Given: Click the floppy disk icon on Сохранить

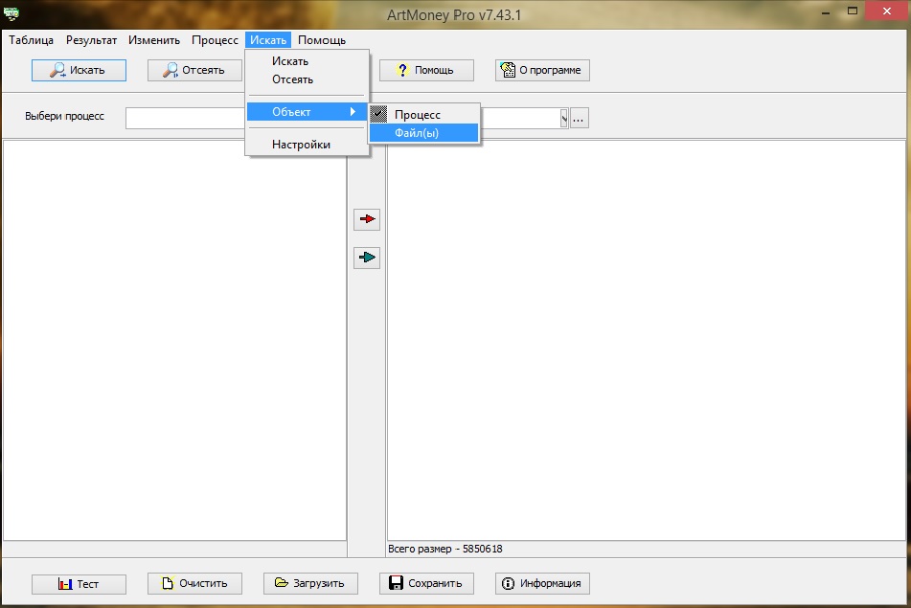Looking at the screenshot, I should coord(397,583).
